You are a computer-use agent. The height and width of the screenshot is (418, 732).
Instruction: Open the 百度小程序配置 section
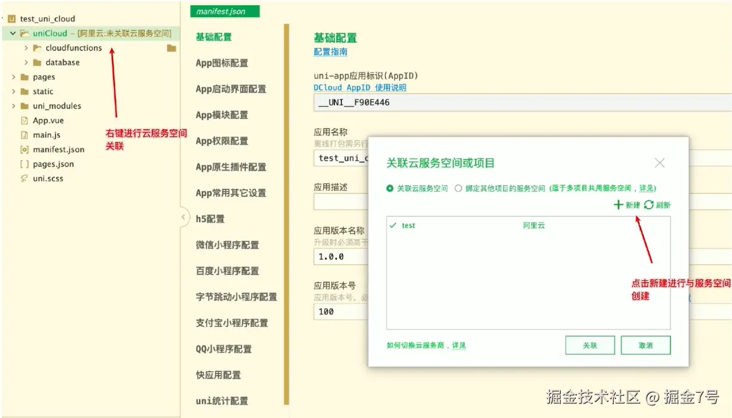coord(227,271)
